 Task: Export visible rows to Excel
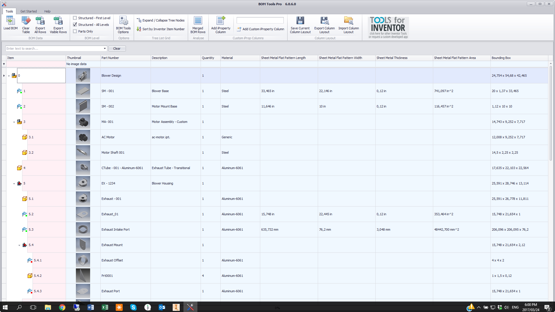coord(58,25)
